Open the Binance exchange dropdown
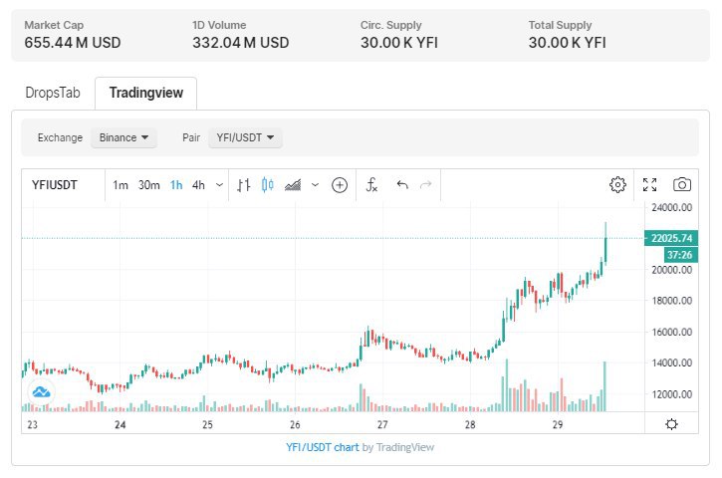The image size is (722, 478). (123, 137)
